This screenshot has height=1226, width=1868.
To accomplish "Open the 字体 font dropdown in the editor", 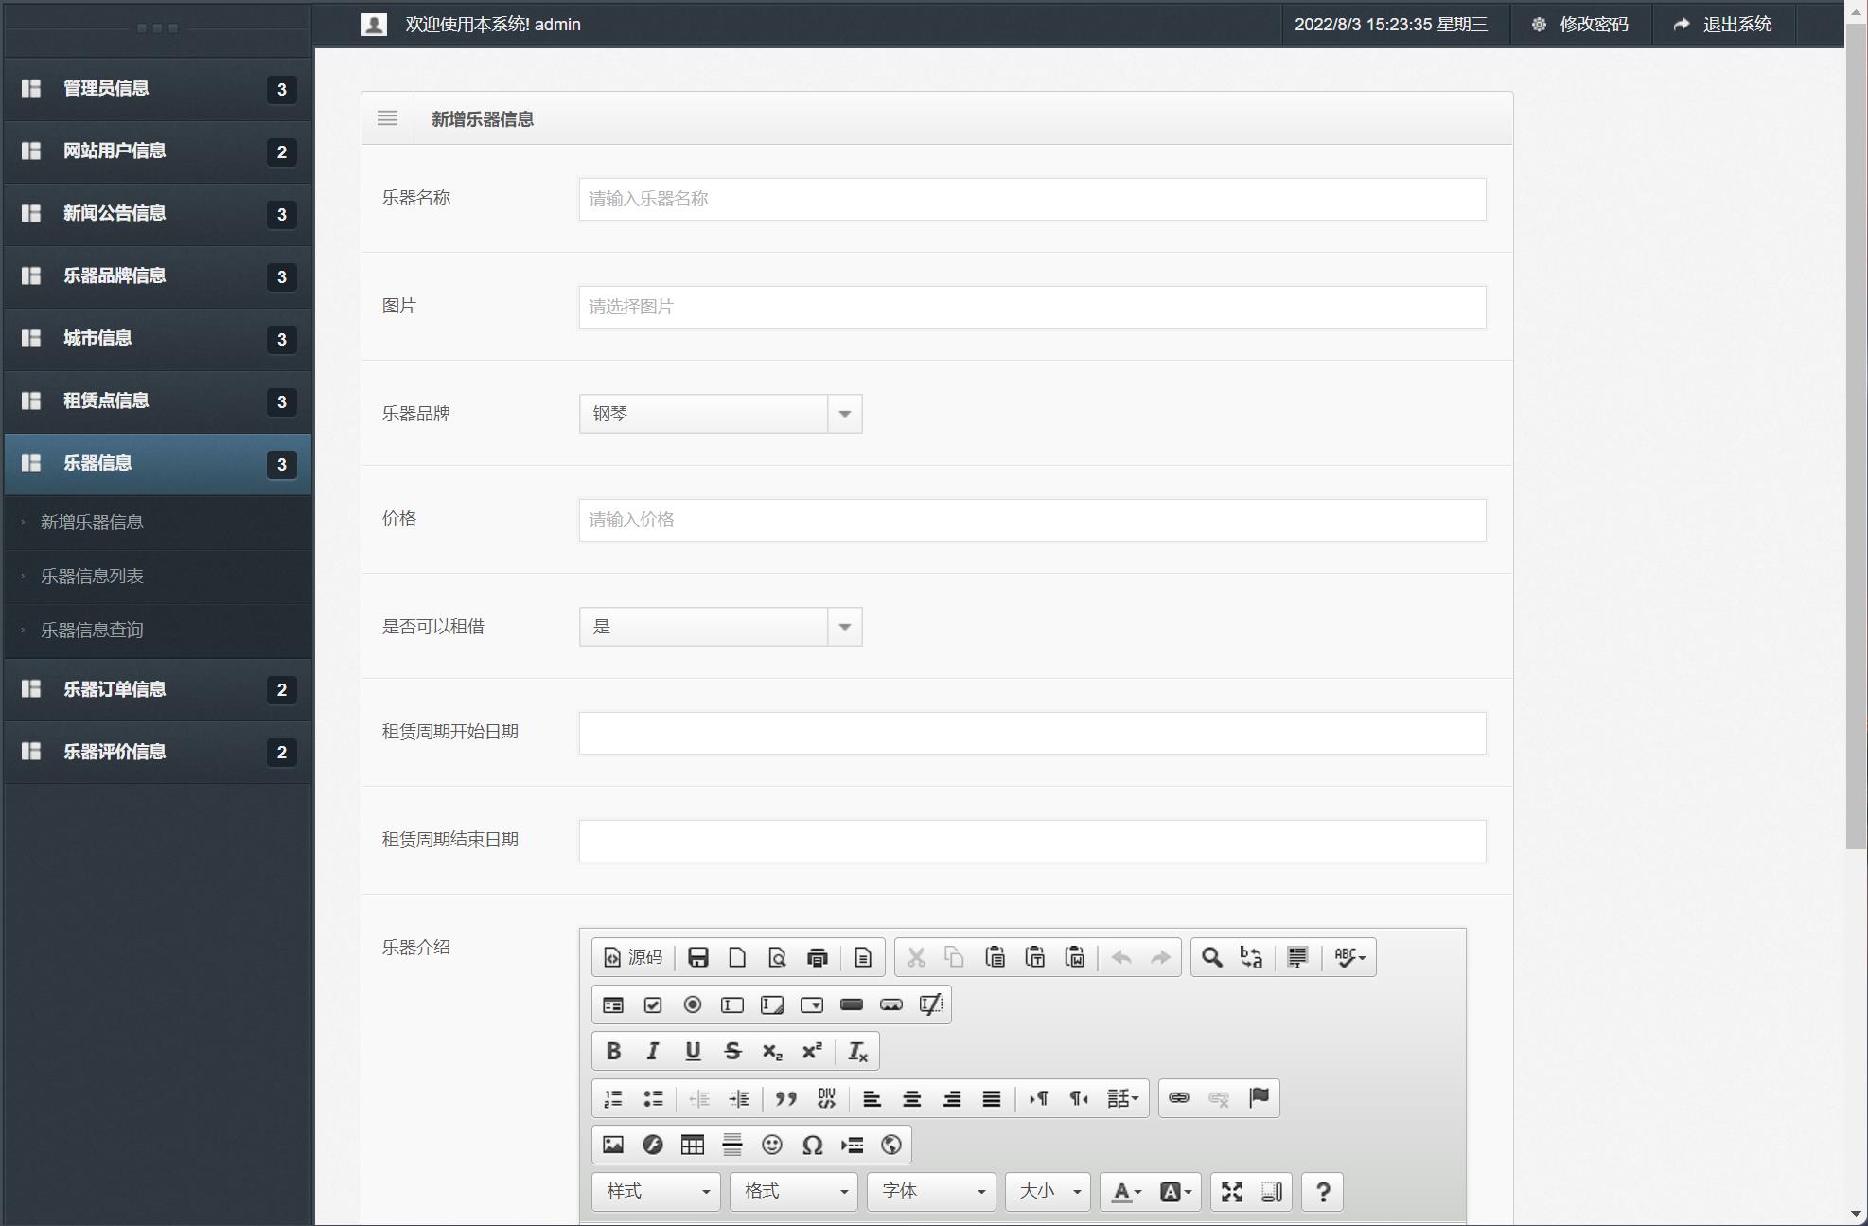I will (x=930, y=1192).
